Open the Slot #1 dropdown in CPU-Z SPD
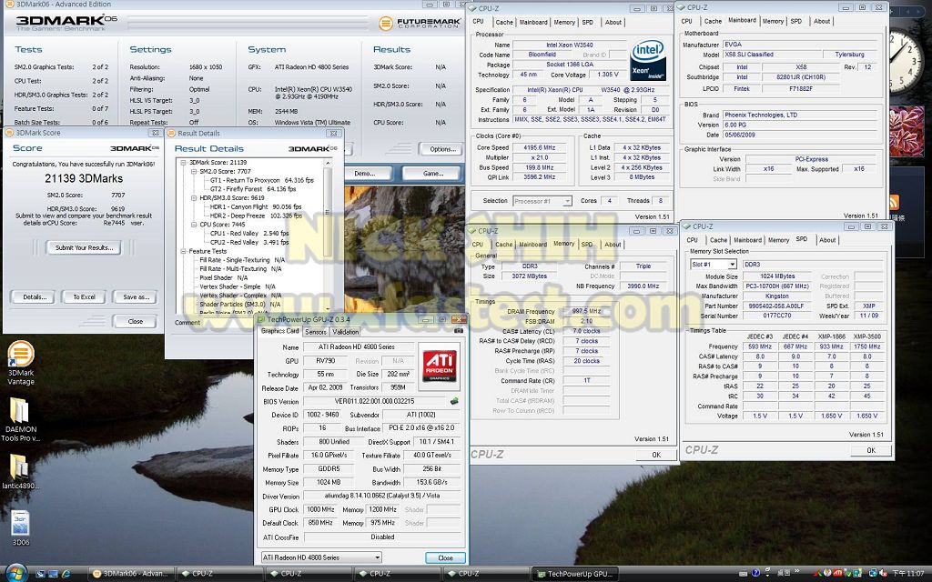The height and width of the screenshot is (582, 932). (x=714, y=265)
